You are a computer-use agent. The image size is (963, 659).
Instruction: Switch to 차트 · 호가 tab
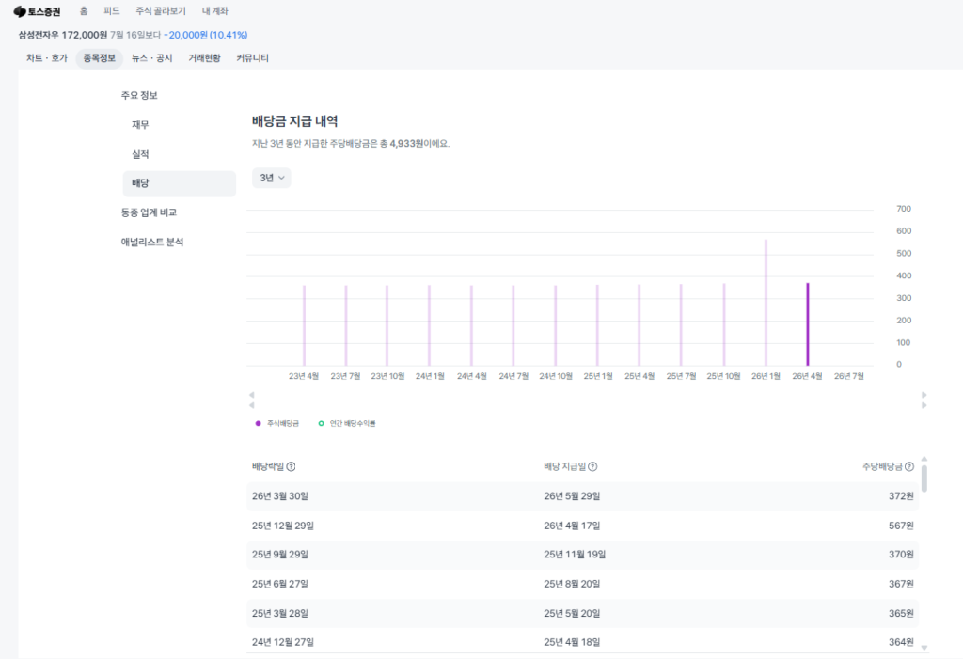47,58
